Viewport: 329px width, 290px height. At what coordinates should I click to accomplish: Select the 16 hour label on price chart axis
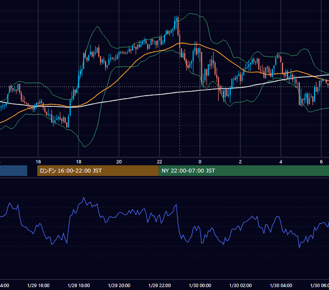(38, 162)
